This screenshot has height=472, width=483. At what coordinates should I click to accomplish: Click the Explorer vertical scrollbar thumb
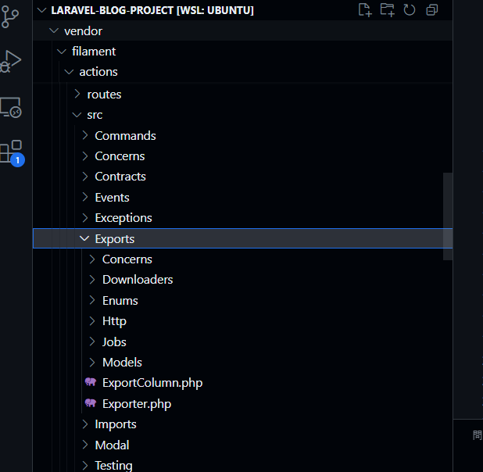pyautogui.click(x=448, y=216)
